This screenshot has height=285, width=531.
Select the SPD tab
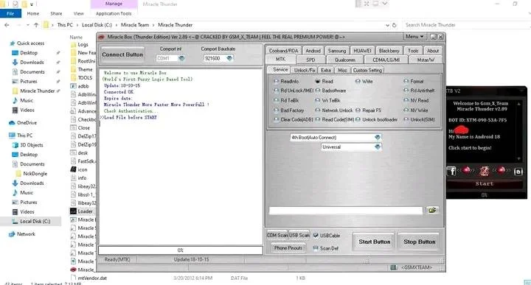(310, 60)
